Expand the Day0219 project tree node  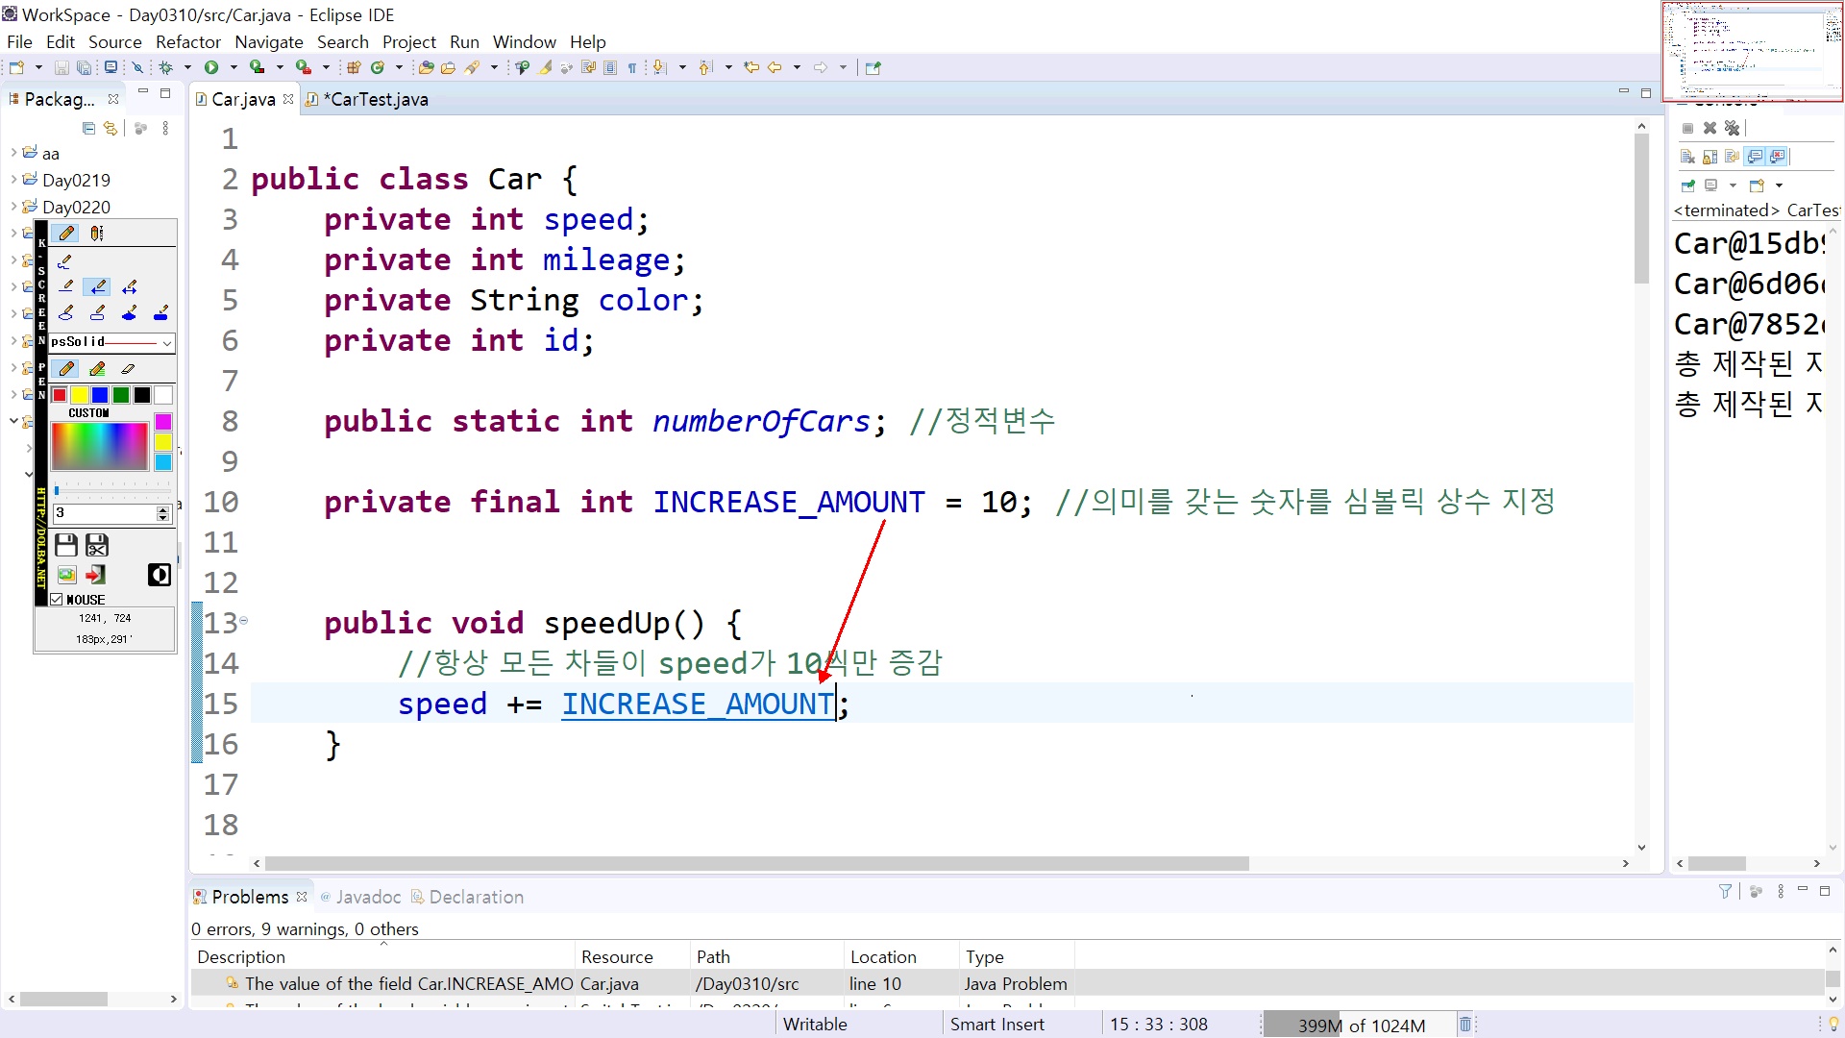click(13, 180)
